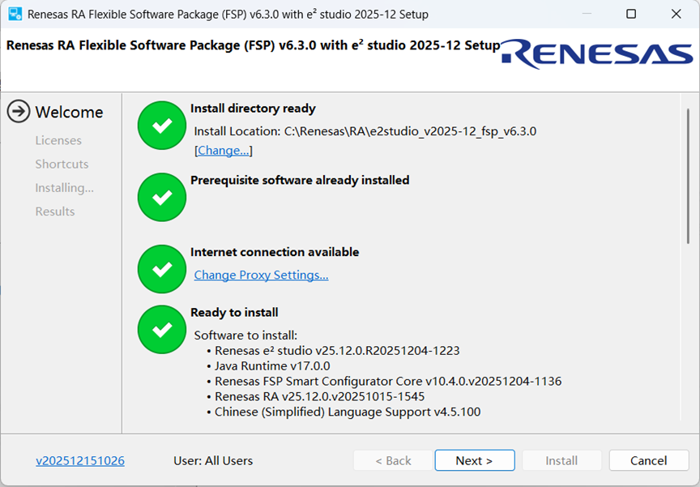The width and height of the screenshot is (700, 487).
Task: Select the Installing... step in the sidebar
Action: [x=65, y=188]
